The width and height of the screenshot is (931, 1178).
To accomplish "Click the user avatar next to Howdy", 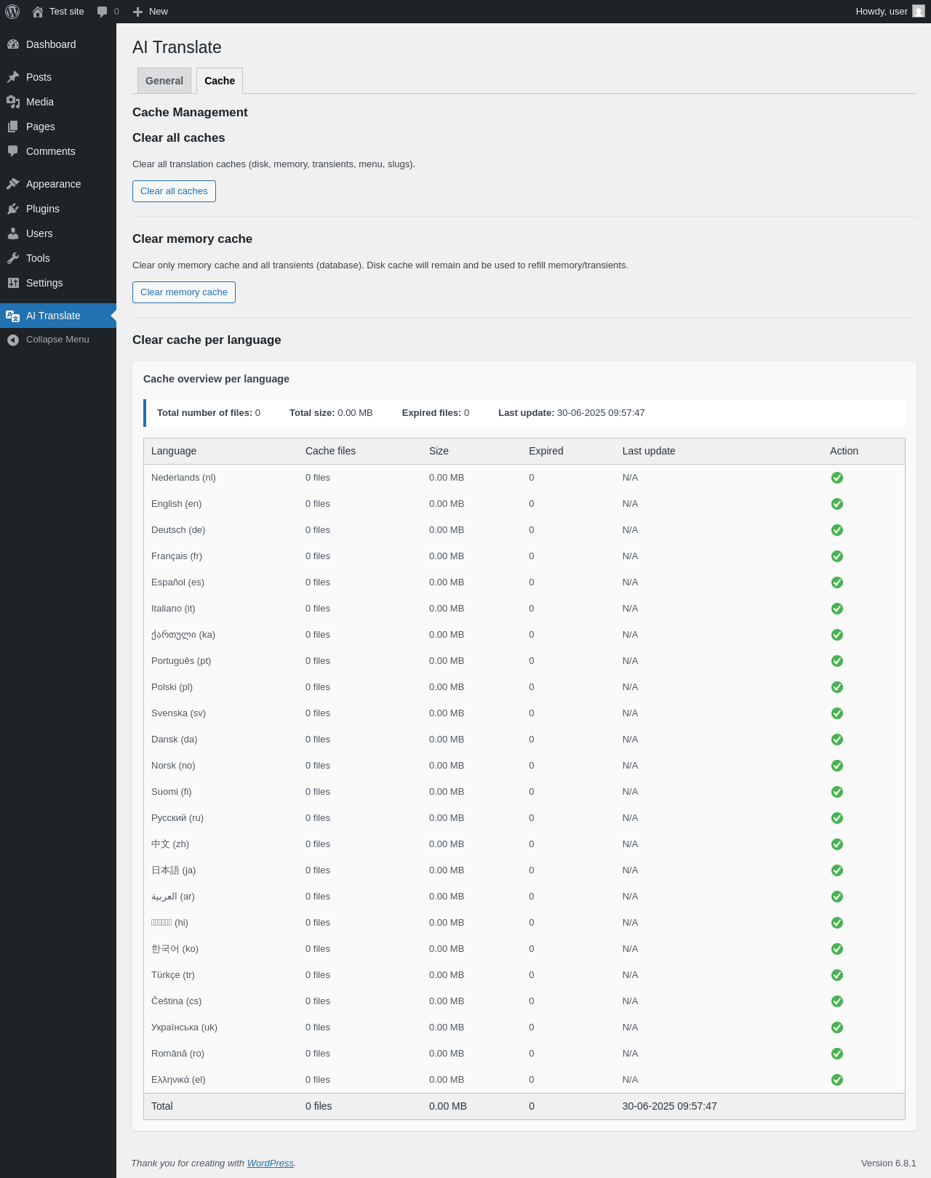I will [919, 12].
